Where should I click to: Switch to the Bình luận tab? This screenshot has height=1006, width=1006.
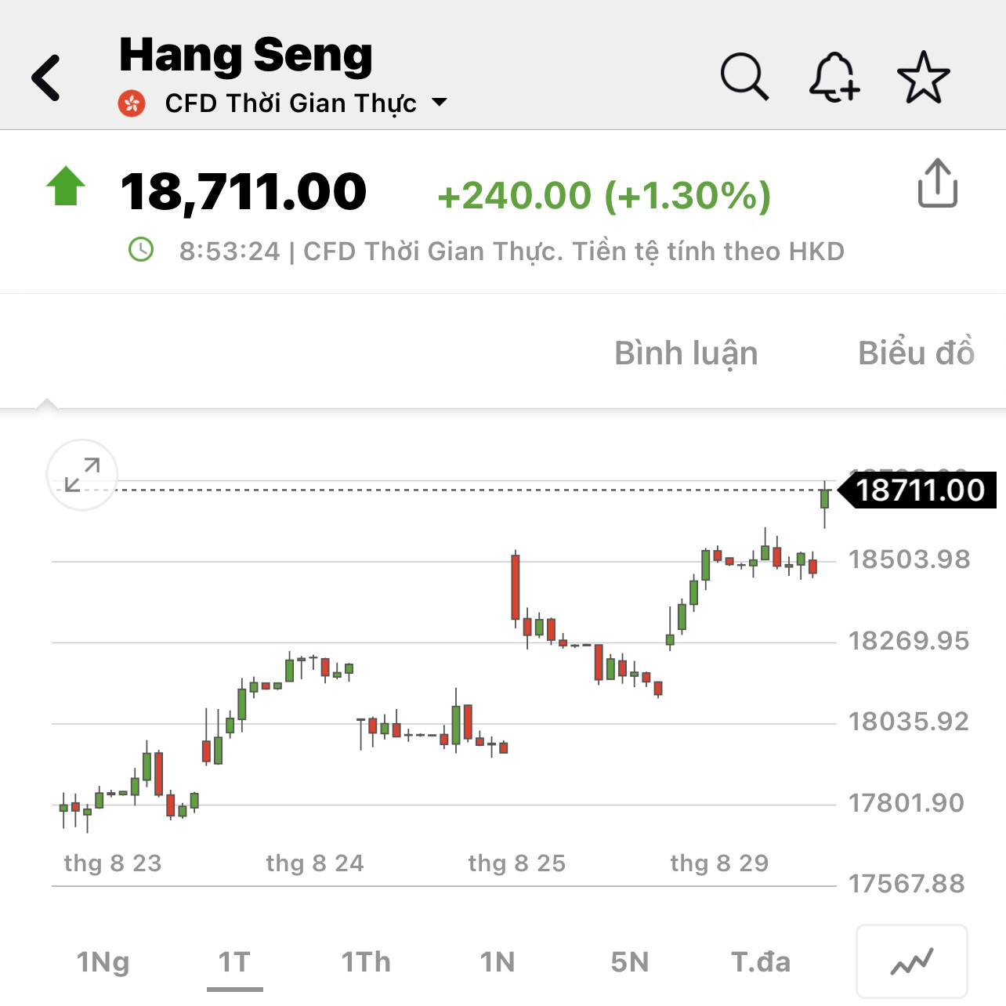click(x=686, y=353)
